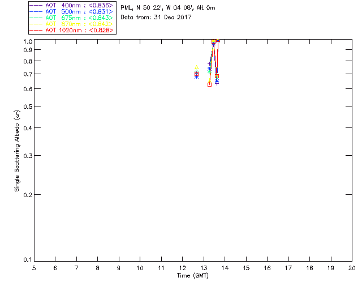Click the 'Data from: 31 Dec 2017' text

coord(156,18)
